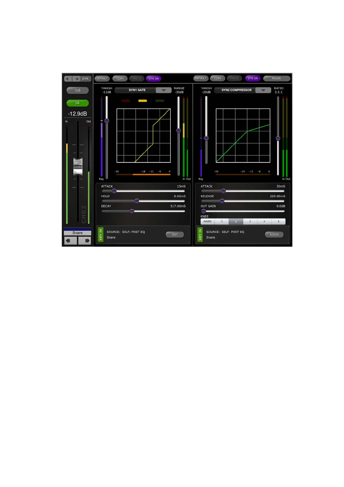344x487 pixels.
Task: Toggle DYN ON for the gate
Action: tap(154, 79)
